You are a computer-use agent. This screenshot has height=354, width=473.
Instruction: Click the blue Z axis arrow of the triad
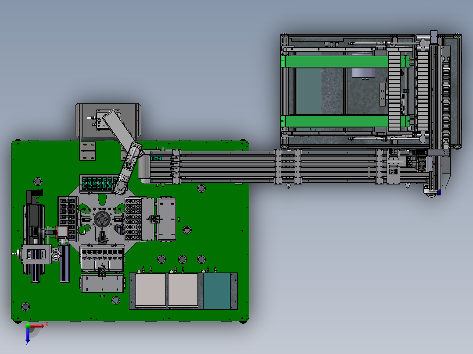click(x=28, y=335)
